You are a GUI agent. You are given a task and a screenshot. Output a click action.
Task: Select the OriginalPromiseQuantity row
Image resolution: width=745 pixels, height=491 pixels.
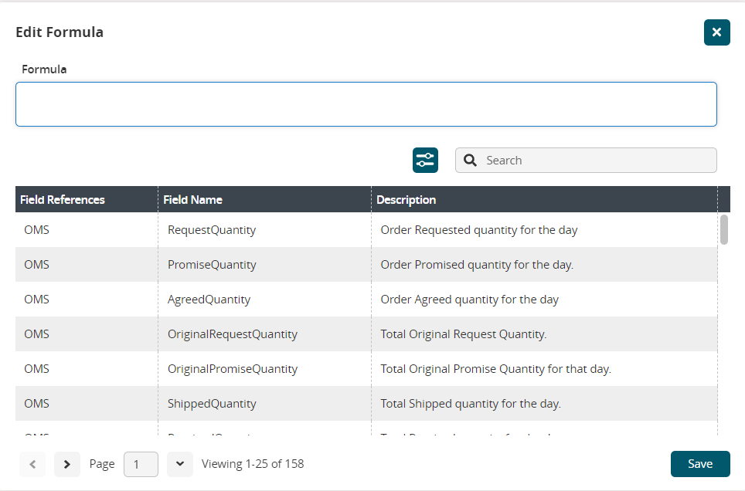pyautogui.click(x=232, y=369)
